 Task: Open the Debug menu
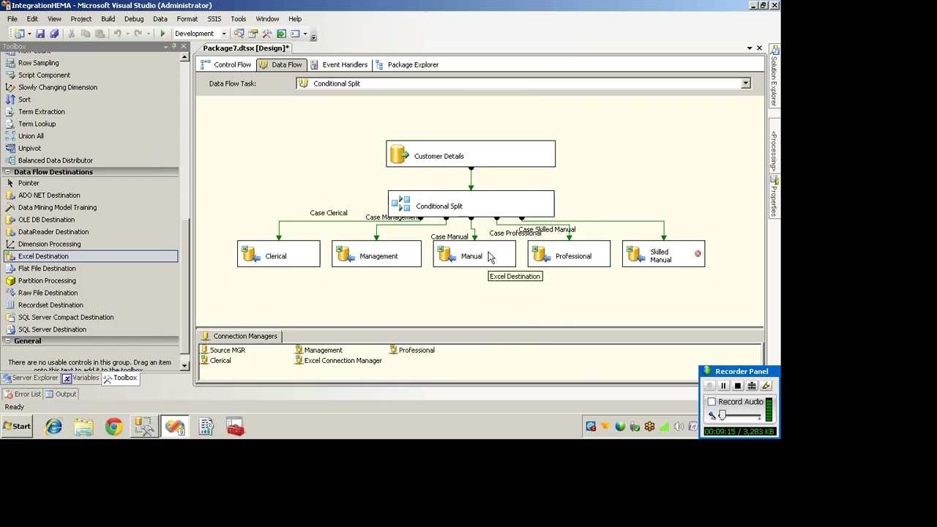pyautogui.click(x=134, y=19)
